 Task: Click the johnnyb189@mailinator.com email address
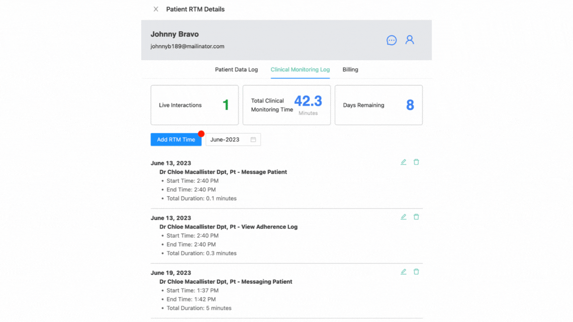click(188, 46)
